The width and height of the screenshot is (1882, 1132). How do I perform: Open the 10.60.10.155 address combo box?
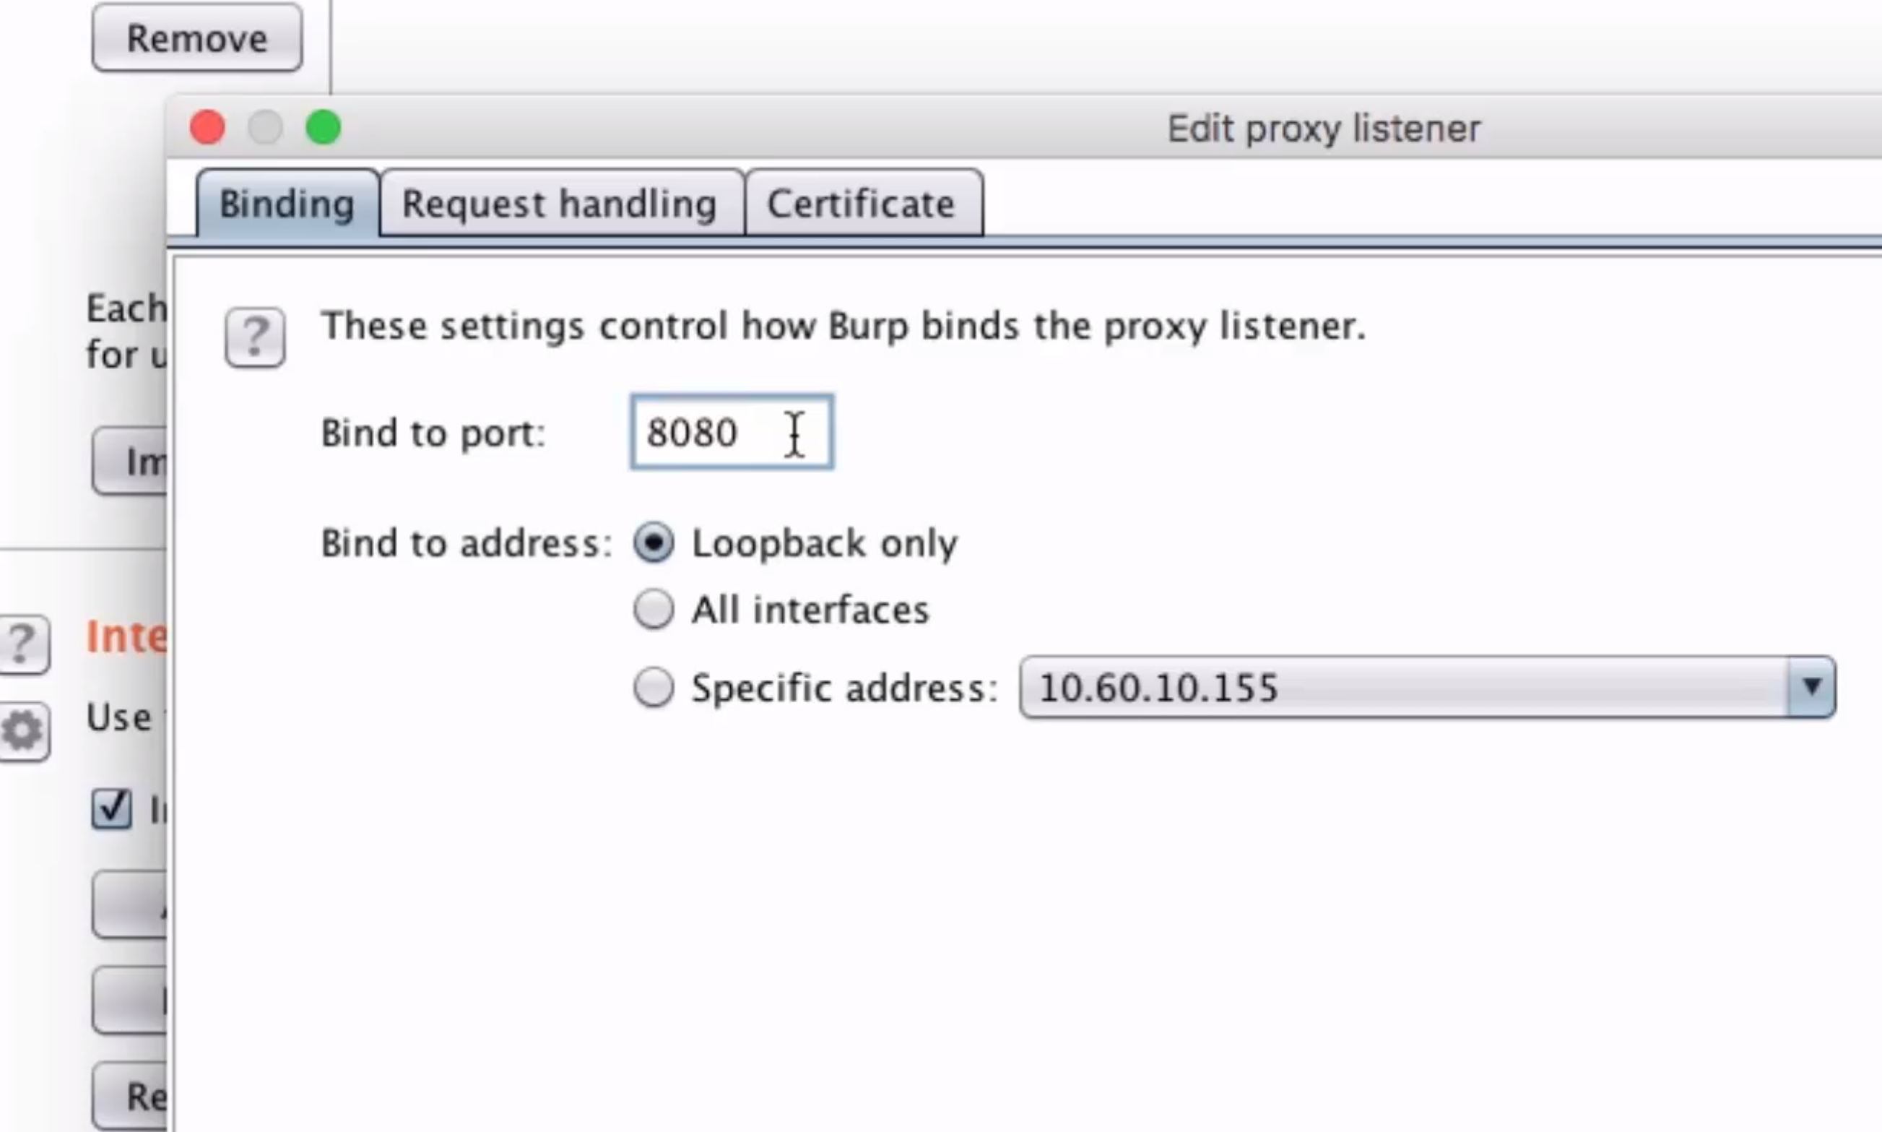(1427, 686)
